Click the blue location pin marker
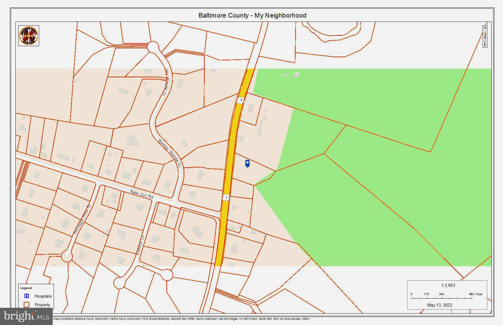This screenshot has width=503, height=325. [247, 163]
